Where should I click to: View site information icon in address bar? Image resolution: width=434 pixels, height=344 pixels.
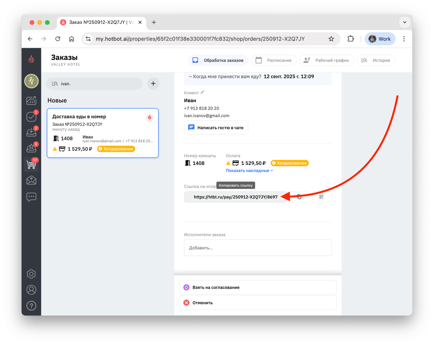pyautogui.click(x=88, y=39)
